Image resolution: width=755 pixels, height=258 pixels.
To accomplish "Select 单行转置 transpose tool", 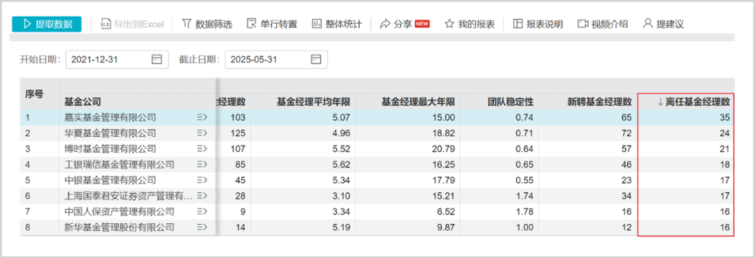I will click(x=271, y=24).
